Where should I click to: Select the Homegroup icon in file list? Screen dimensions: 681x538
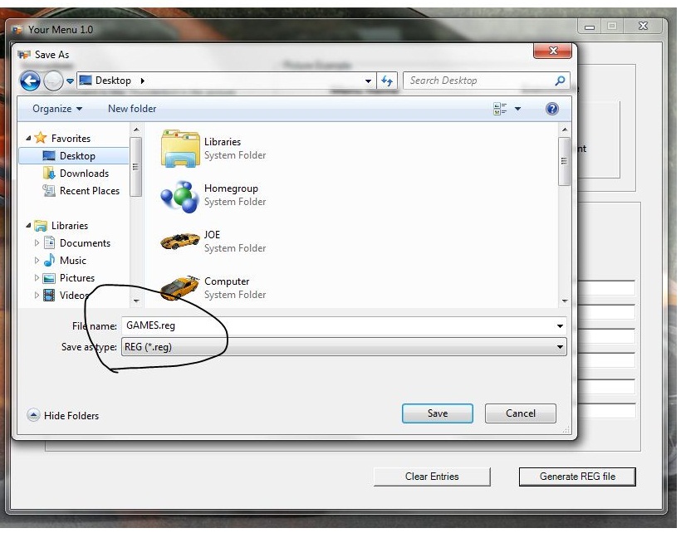tap(180, 195)
